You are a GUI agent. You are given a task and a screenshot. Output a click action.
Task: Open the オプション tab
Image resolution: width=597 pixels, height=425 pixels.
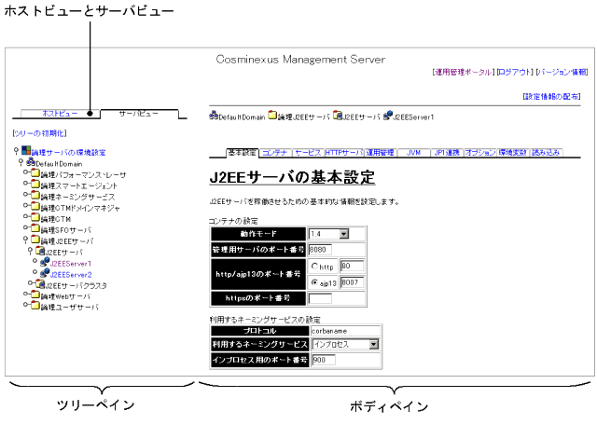(479, 153)
